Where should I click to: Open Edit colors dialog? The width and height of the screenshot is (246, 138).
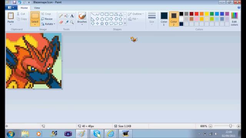click(x=234, y=19)
